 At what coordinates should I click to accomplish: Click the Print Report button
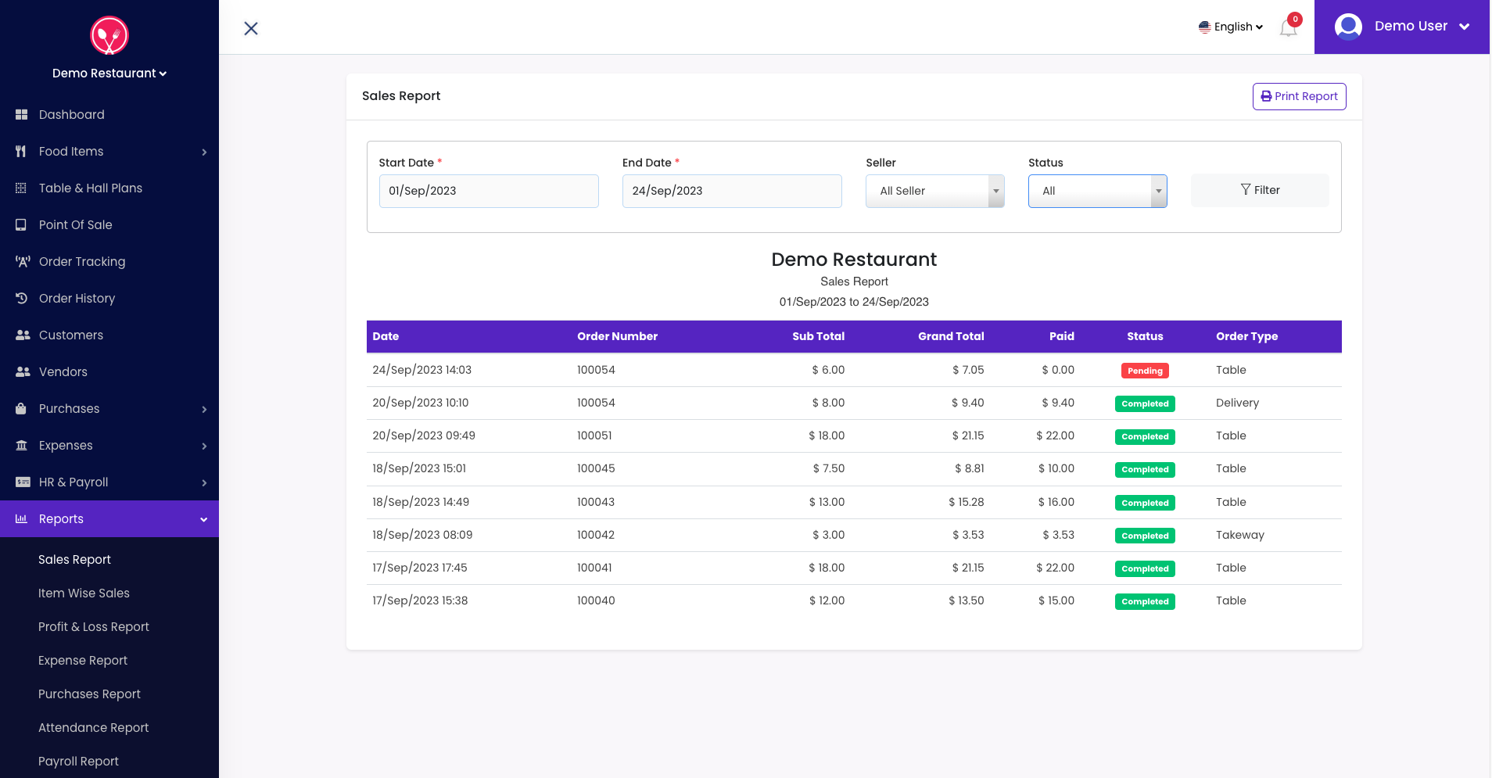point(1299,96)
